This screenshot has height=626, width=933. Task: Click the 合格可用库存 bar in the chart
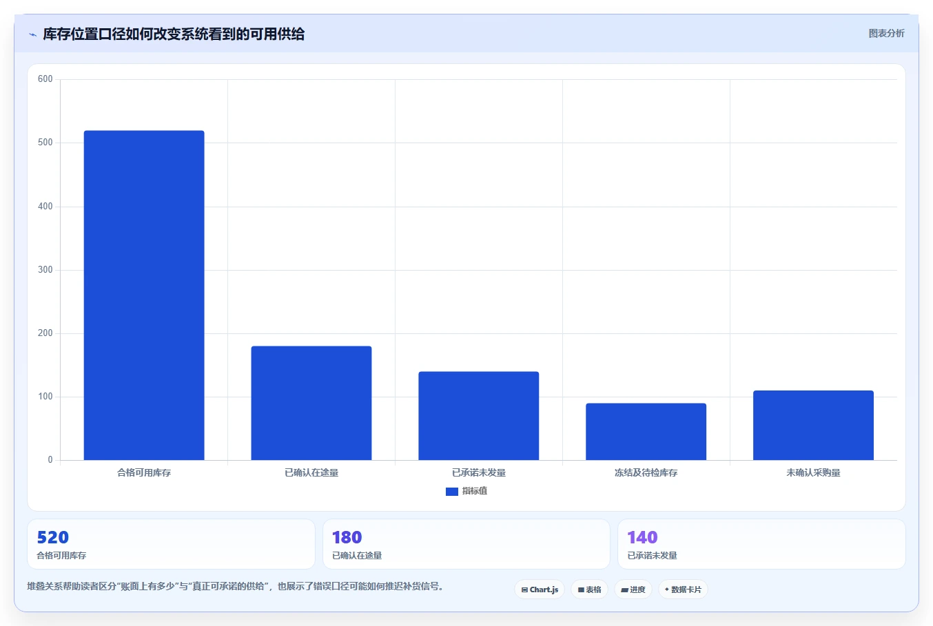(144, 295)
